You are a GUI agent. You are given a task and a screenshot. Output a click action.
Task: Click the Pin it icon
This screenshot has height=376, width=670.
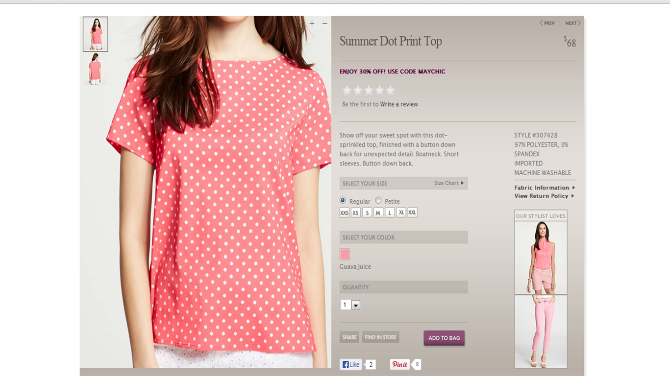click(400, 364)
